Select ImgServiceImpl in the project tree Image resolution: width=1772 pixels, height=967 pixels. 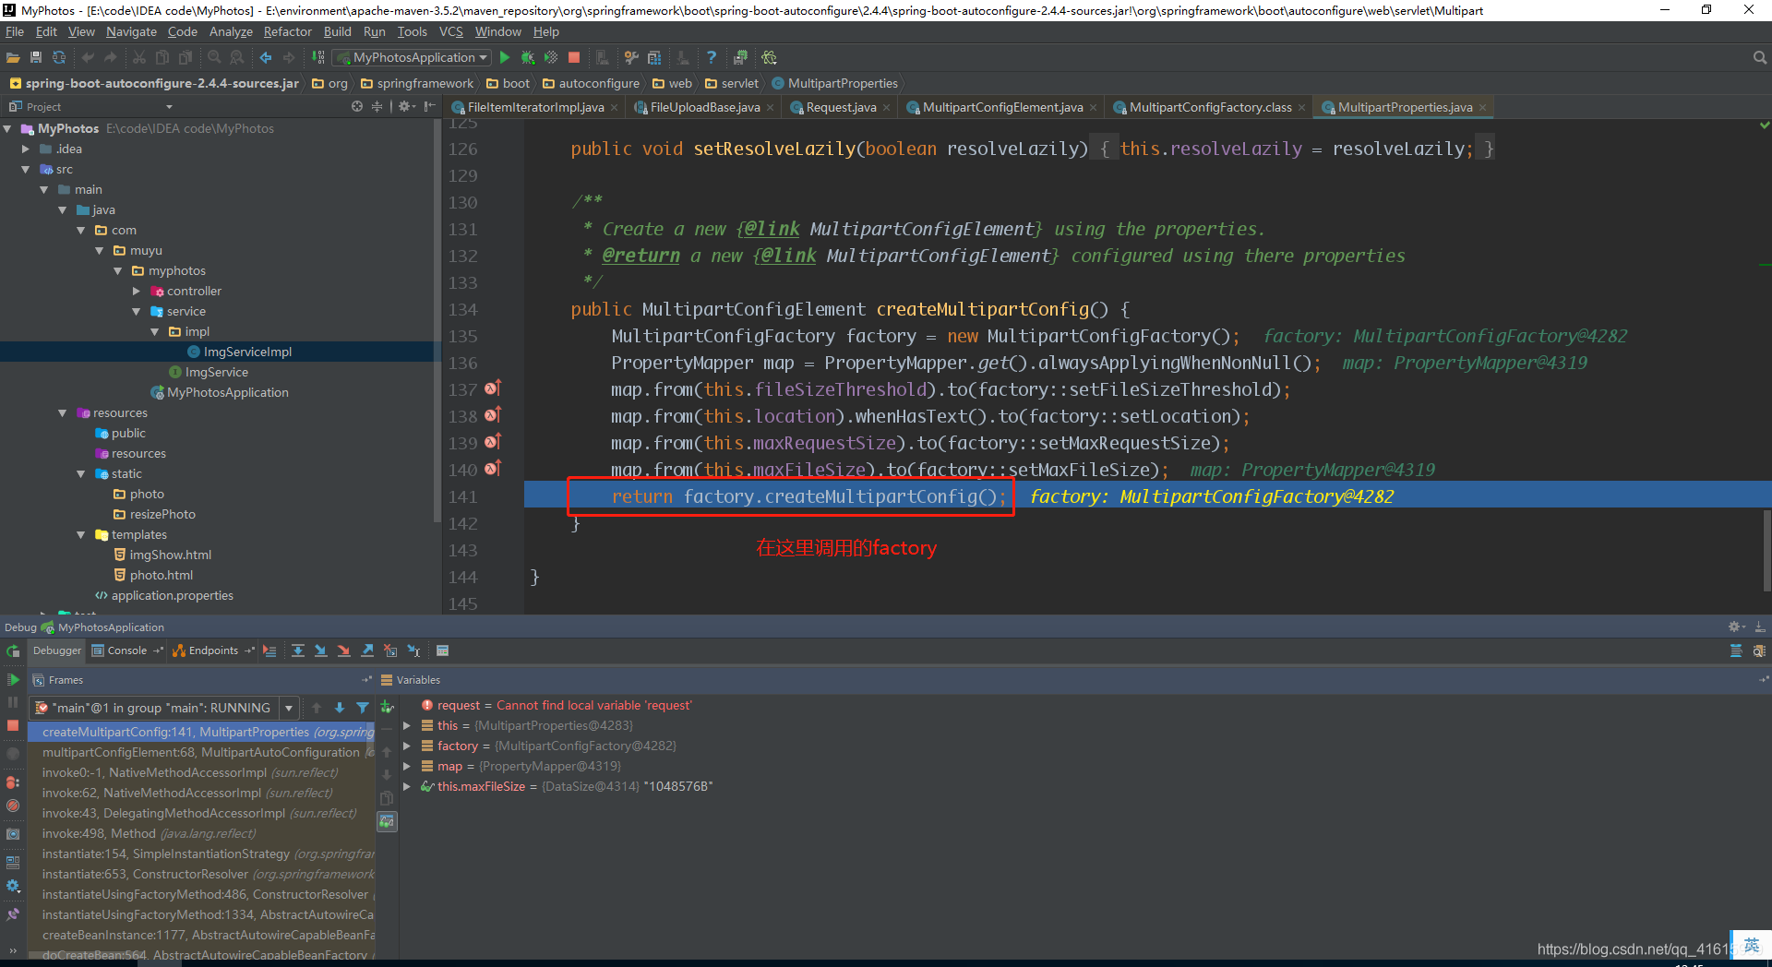pyautogui.click(x=247, y=352)
